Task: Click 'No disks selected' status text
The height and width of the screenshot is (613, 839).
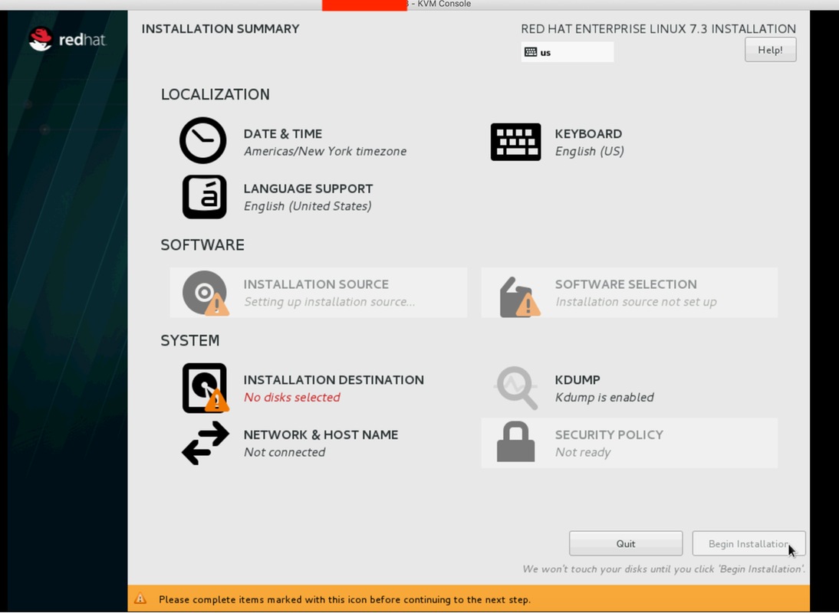Action: (291, 398)
